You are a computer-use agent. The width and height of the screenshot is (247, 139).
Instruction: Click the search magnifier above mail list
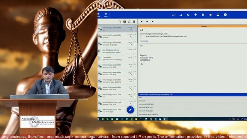click(120, 22)
